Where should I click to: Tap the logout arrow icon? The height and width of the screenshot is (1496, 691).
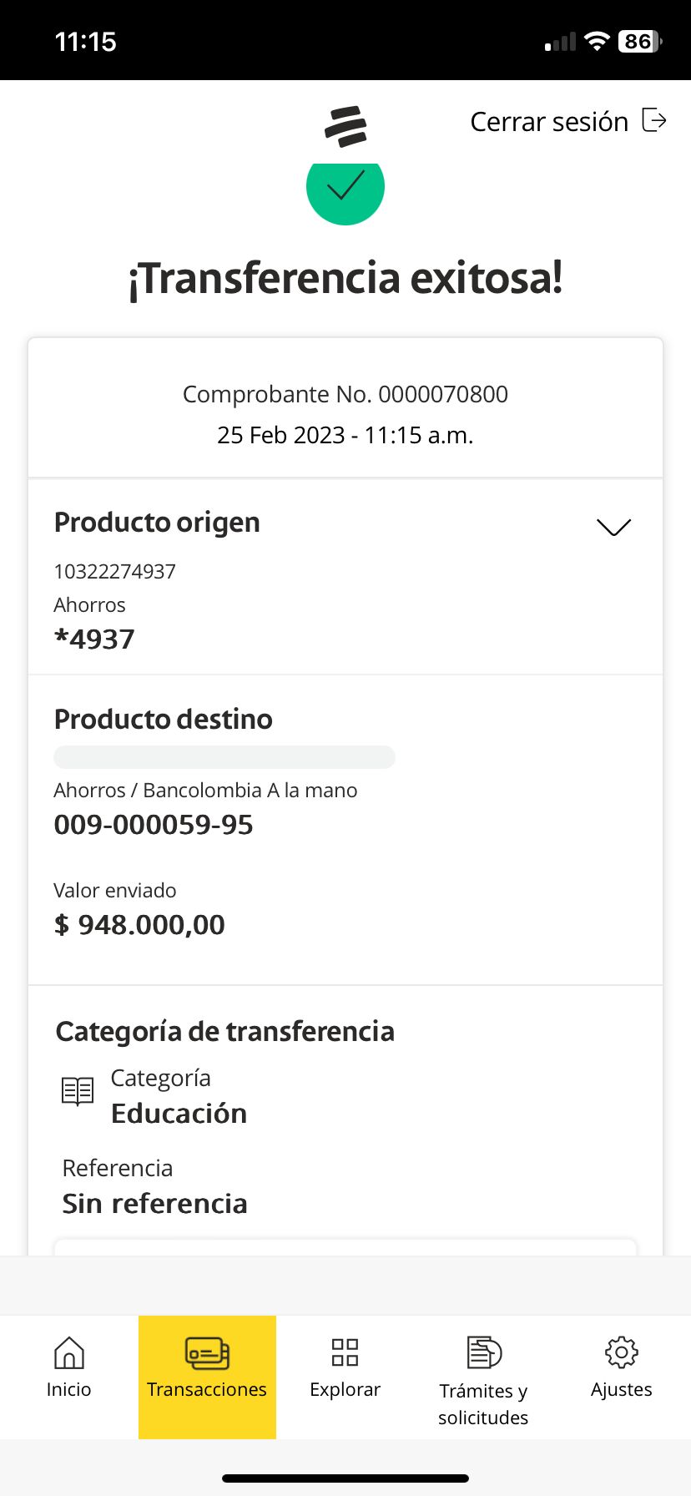[654, 120]
